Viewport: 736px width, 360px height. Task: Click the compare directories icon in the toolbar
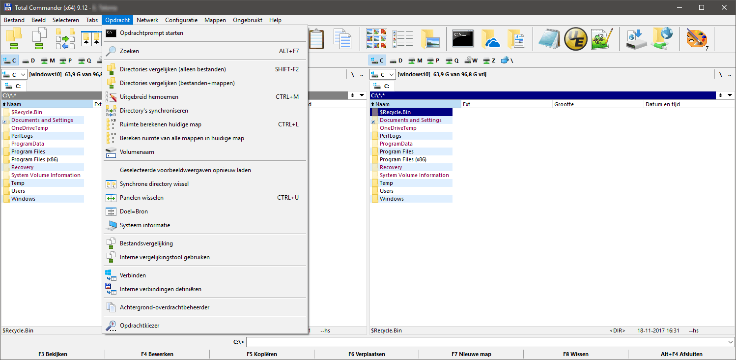(14, 38)
